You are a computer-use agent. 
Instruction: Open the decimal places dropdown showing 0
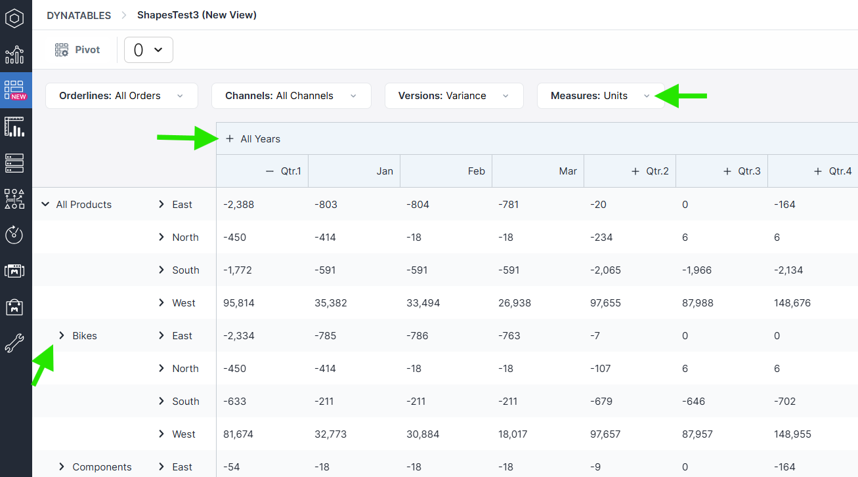coord(148,50)
